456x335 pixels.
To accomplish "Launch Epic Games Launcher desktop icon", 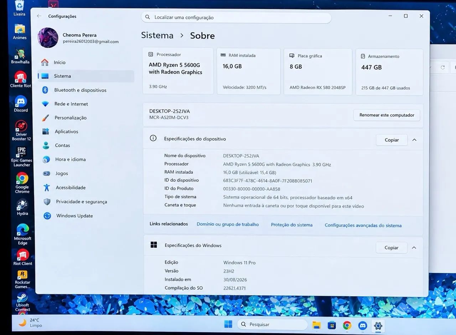I will tap(21, 157).
